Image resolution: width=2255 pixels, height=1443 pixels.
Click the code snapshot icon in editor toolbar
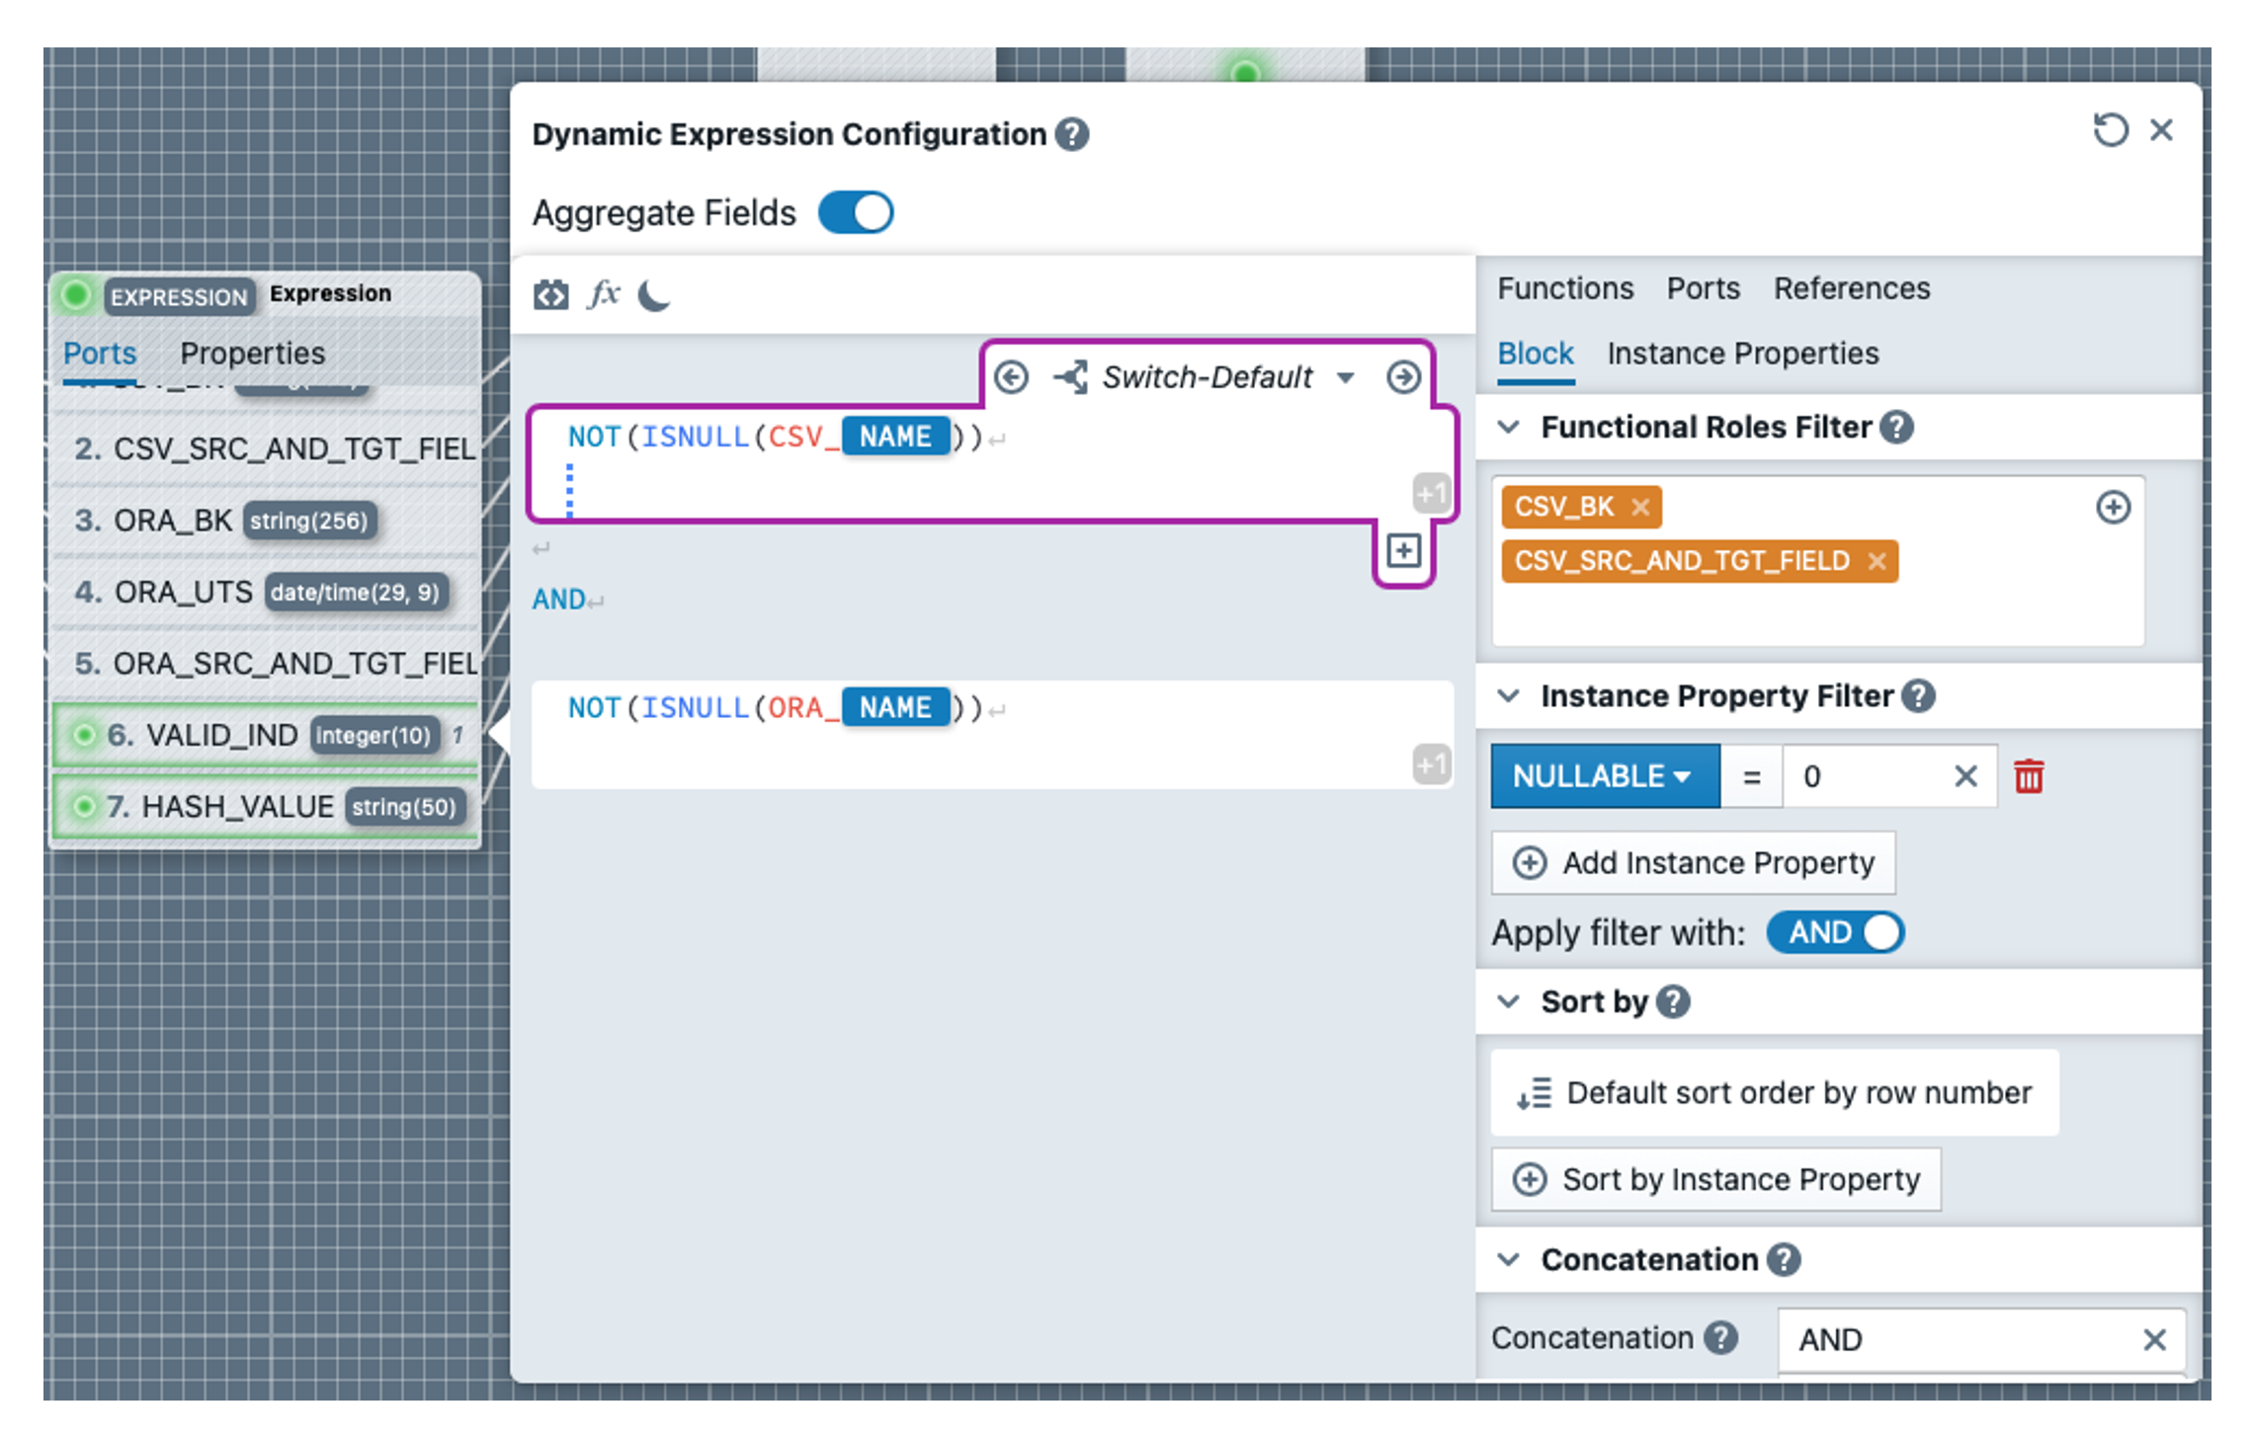click(x=550, y=294)
